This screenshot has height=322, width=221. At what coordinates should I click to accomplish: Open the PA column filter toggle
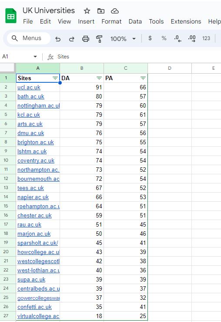click(143, 78)
